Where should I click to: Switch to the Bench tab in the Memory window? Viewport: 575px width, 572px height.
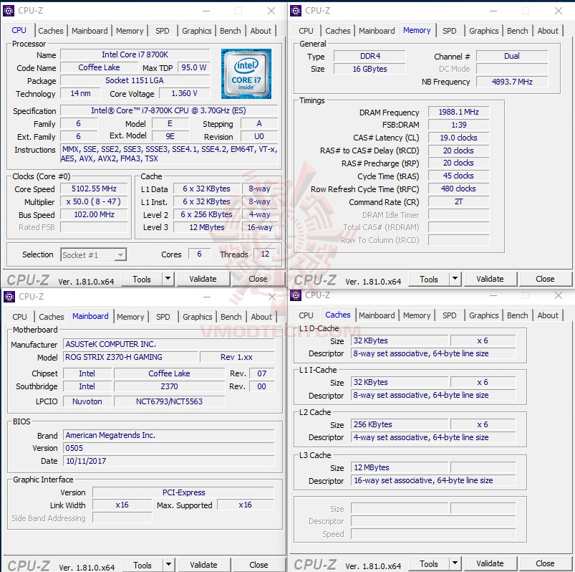pyautogui.click(x=517, y=31)
